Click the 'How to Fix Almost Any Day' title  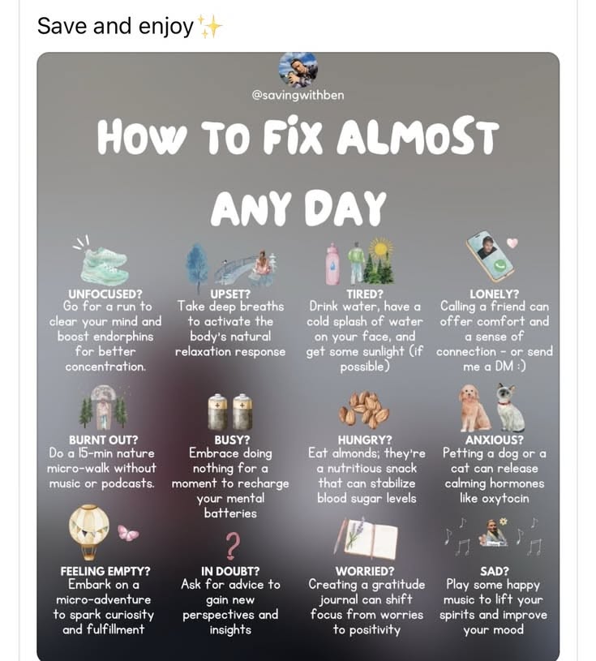click(298, 173)
